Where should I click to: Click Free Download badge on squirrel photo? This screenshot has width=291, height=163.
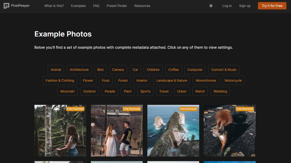click(x=245, y=109)
